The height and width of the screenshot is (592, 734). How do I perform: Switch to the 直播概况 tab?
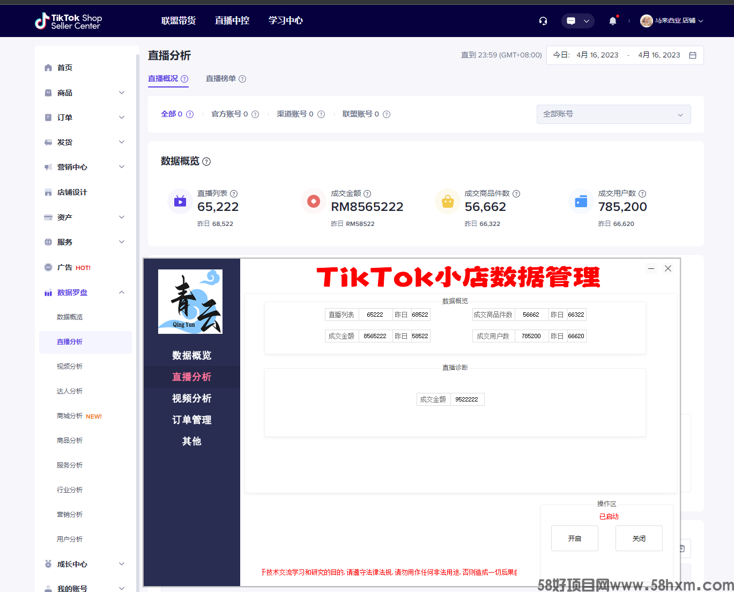163,78
